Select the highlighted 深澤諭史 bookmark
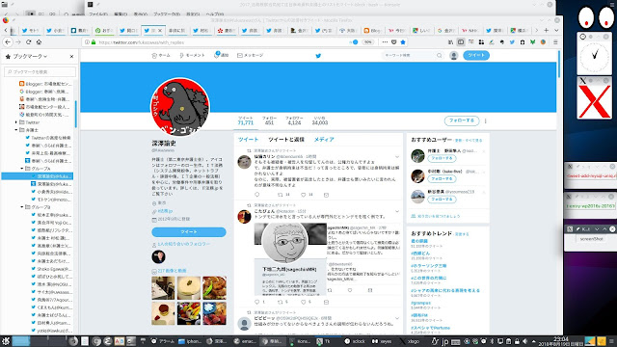 (x=38, y=176)
